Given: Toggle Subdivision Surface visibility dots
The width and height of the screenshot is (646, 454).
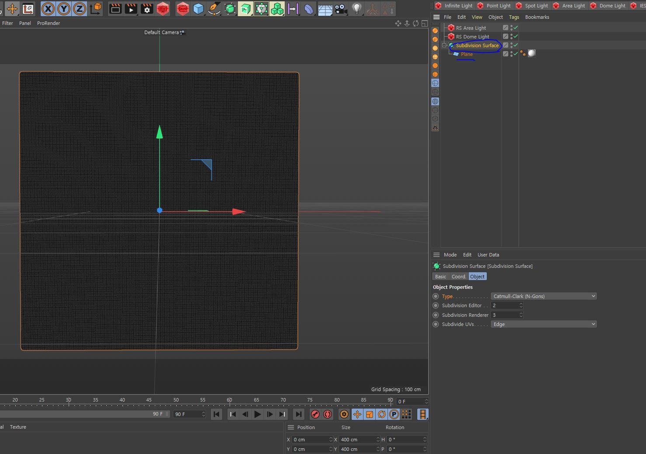Looking at the screenshot, I should [511, 45].
